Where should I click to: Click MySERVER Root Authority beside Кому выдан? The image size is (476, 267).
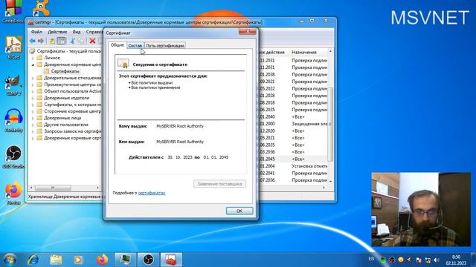(180, 126)
